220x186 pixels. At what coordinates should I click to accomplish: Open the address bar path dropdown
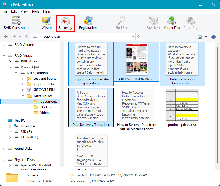[x=133, y=37]
